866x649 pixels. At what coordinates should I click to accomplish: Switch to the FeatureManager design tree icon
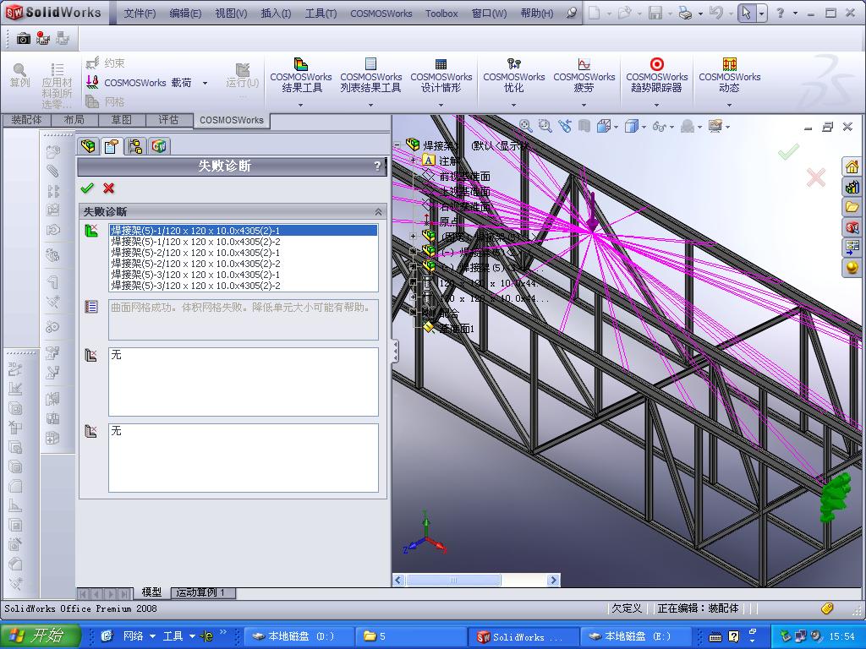point(88,146)
